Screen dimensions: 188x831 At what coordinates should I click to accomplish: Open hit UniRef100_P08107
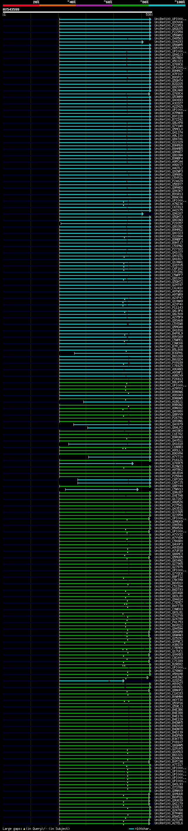pos(169,742)
